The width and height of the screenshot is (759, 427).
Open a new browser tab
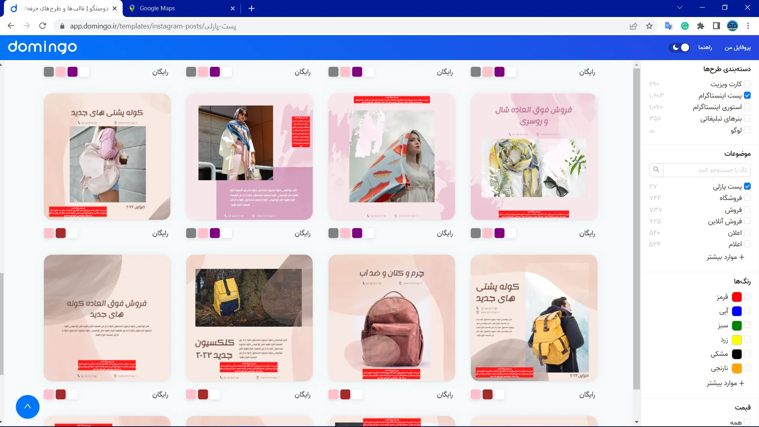coord(251,8)
